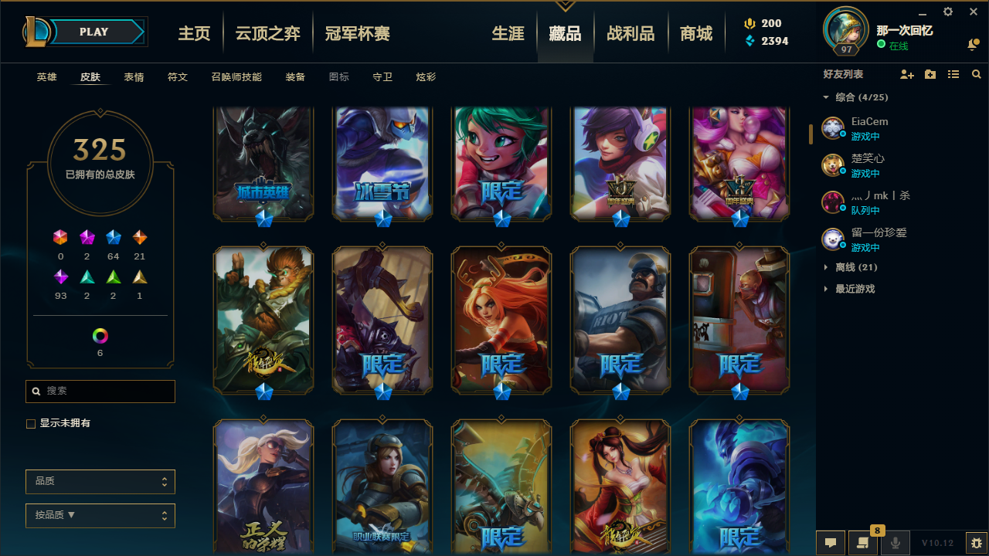The image size is (989, 556).
Task: Open the add friend folder icon
Action: pyautogui.click(x=930, y=74)
